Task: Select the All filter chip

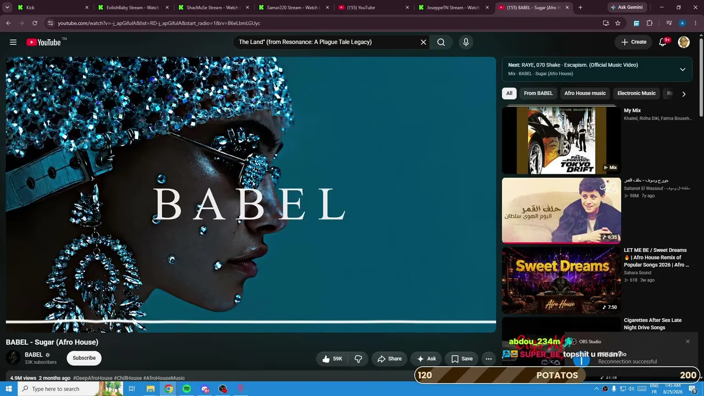Action: click(x=509, y=94)
